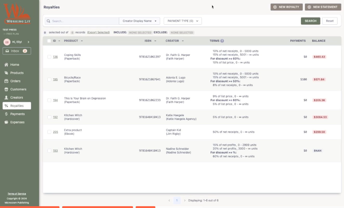Click the Terms help question mark icon
This screenshot has height=208, width=344.
[222, 41]
